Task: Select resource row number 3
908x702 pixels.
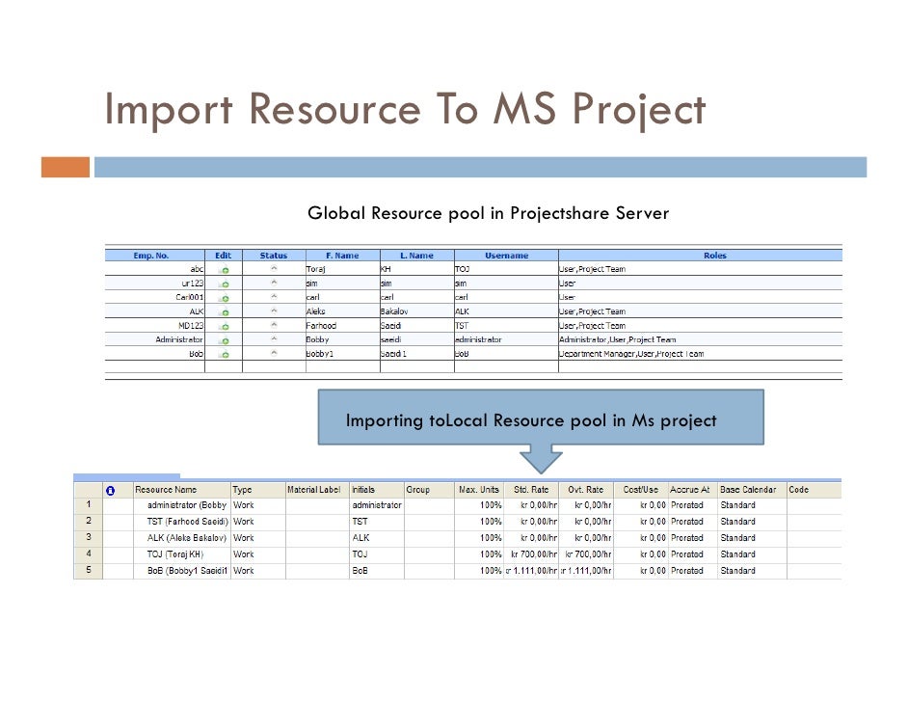Action: 89,537
